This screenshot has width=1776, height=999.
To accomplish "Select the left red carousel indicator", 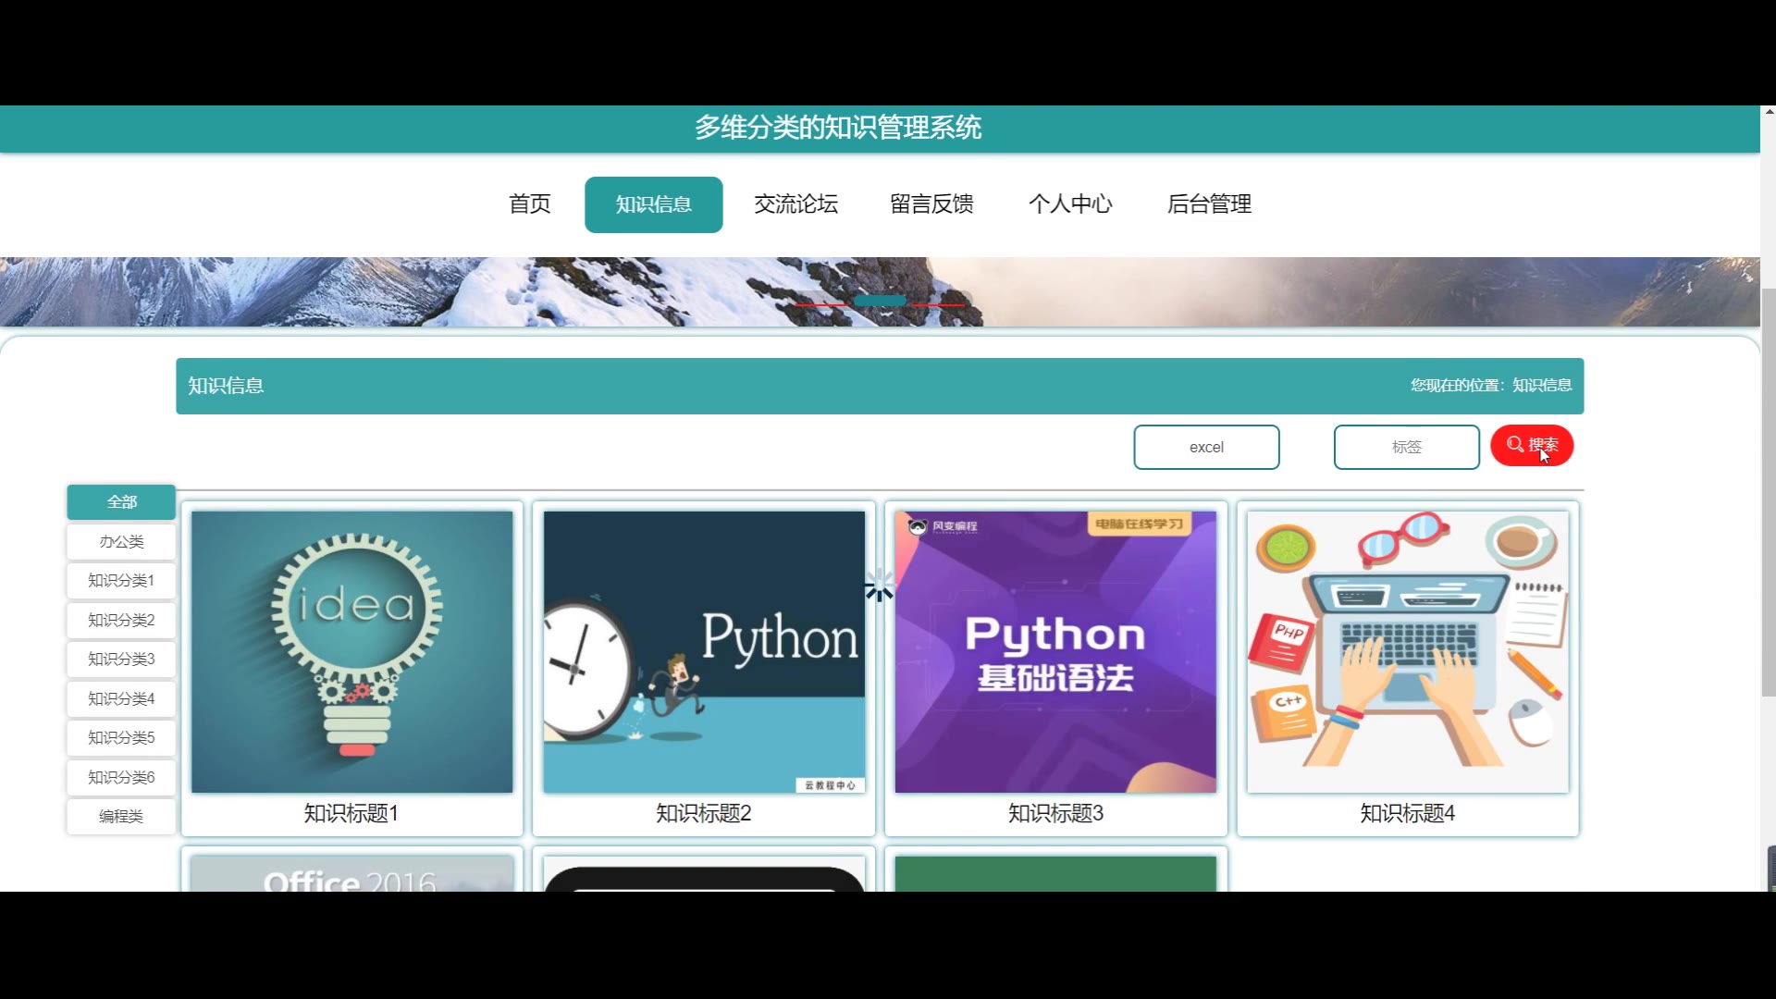I will pos(821,304).
